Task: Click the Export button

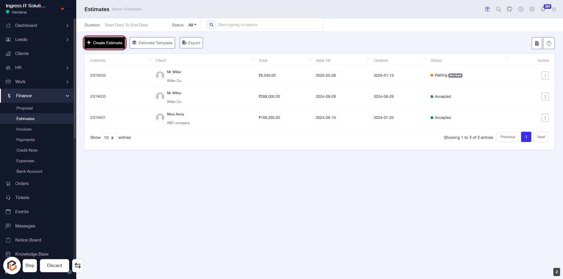Action: click(x=191, y=43)
